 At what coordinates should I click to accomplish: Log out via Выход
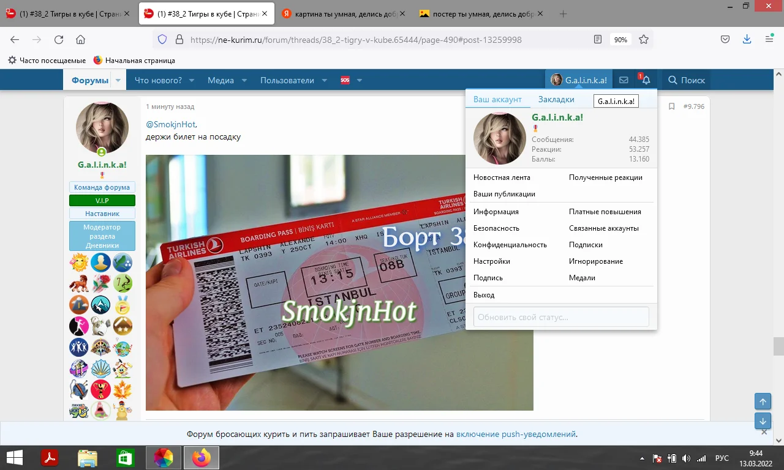(484, 295)
